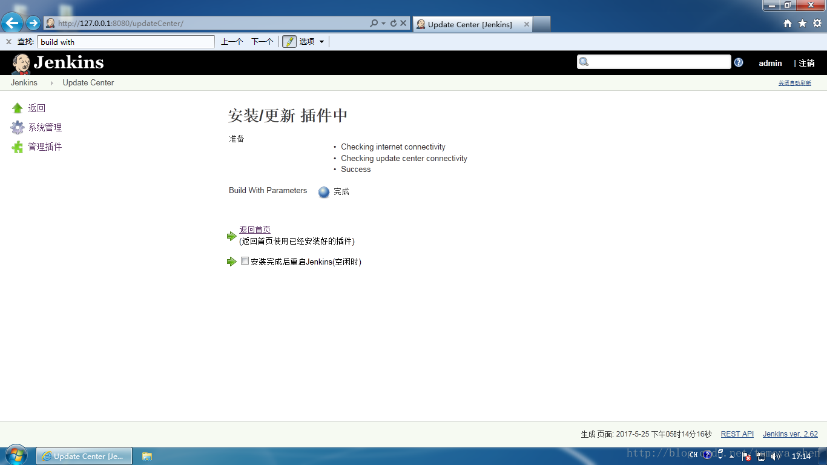The height and width of the screenshot is (465, 827).
Task: Enable 安装完成后重启Jenkins checkbox
Action: pos(245,261)
